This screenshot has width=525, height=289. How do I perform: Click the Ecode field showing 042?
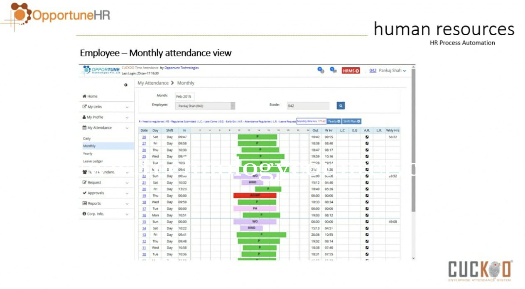(308, 106)
